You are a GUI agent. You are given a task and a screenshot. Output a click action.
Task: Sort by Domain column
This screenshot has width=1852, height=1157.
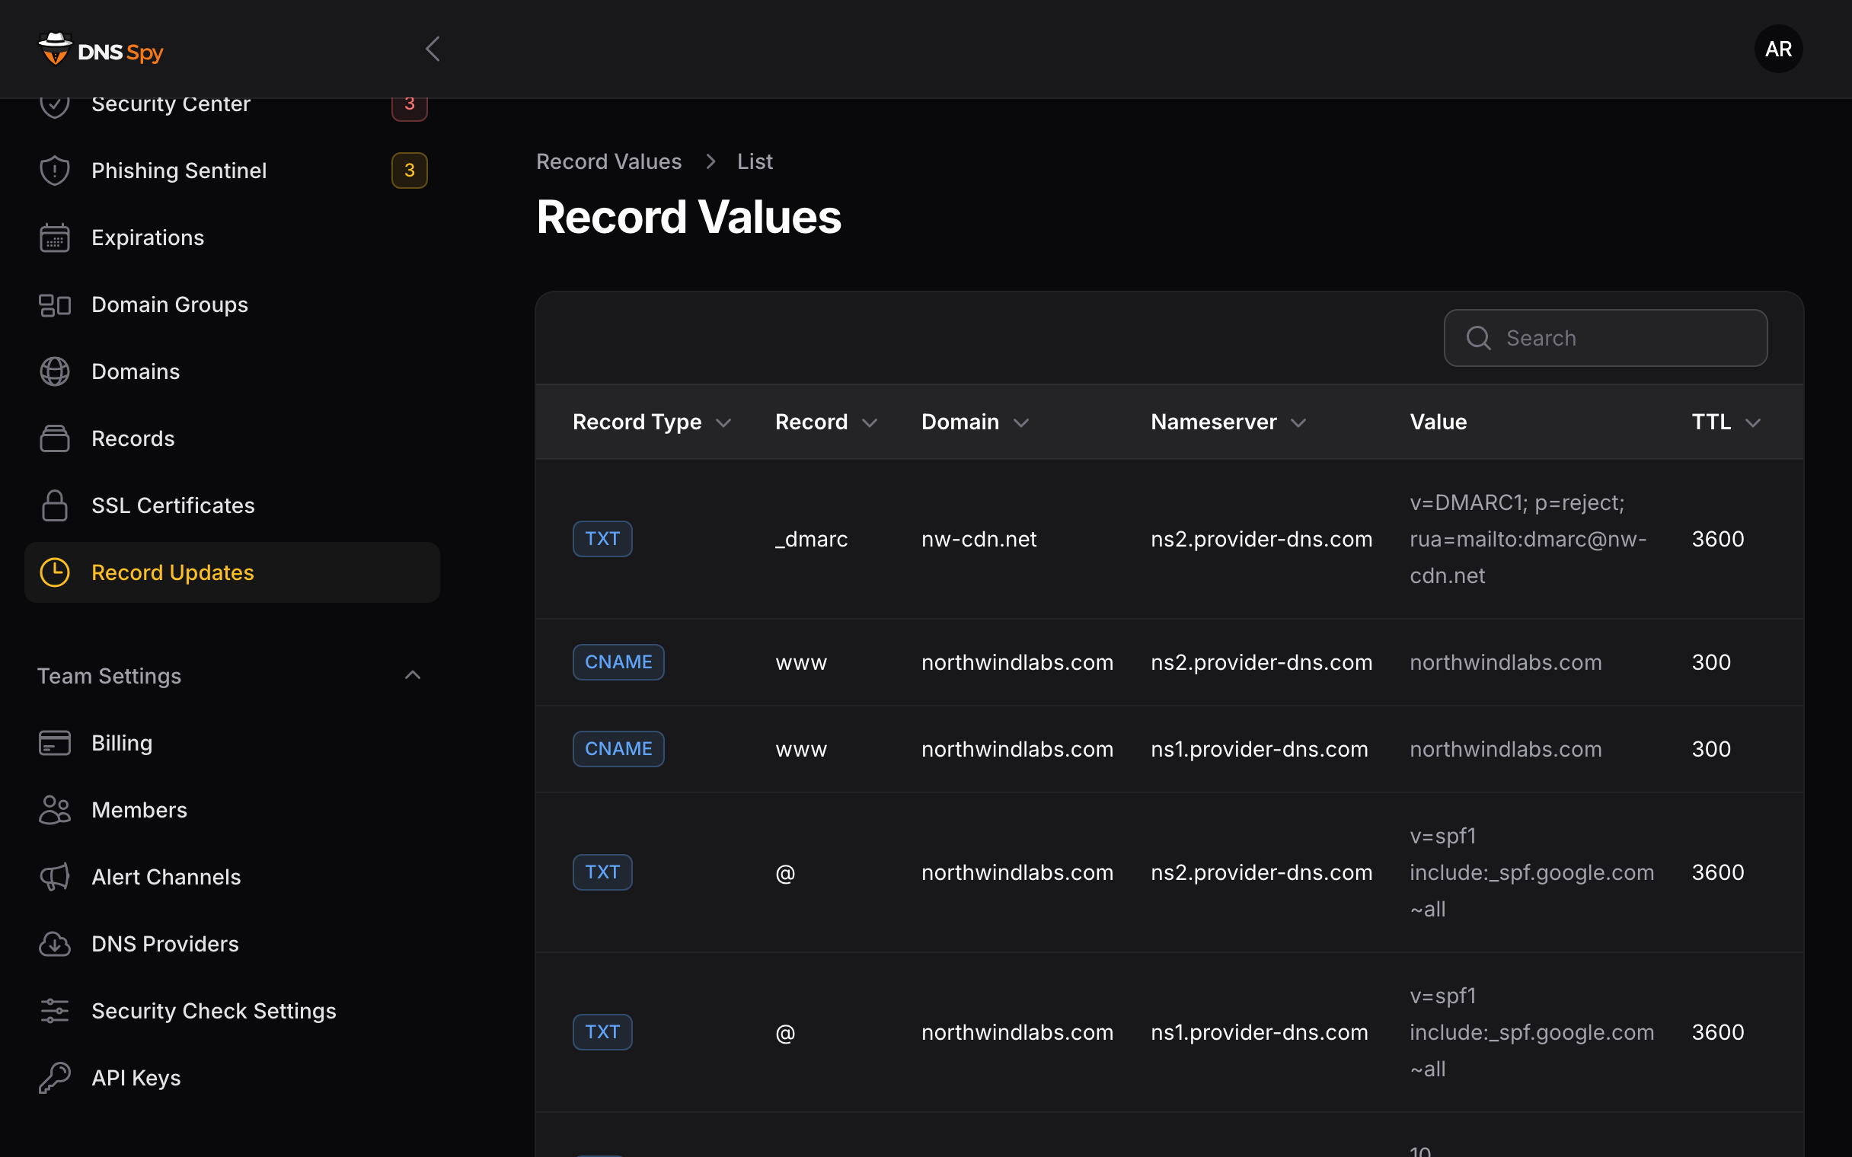coord(975,422)
